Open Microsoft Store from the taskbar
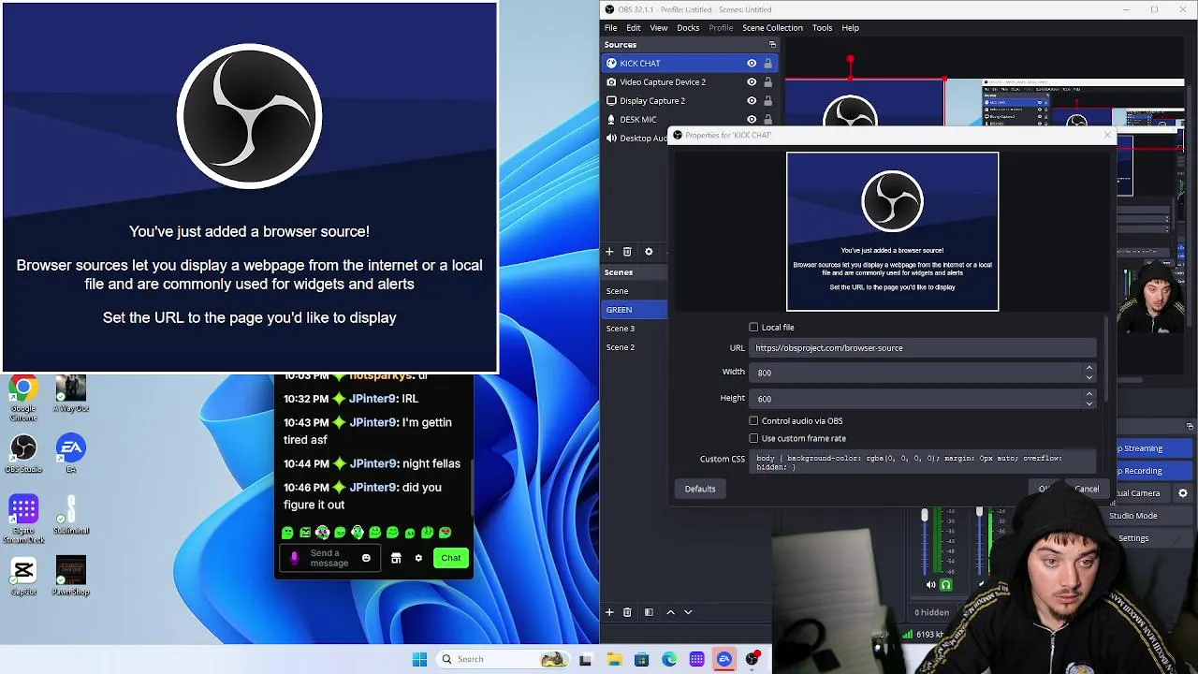Image resolution: width=1198 pixels, height=674 pixels. [x=641, y=659]
